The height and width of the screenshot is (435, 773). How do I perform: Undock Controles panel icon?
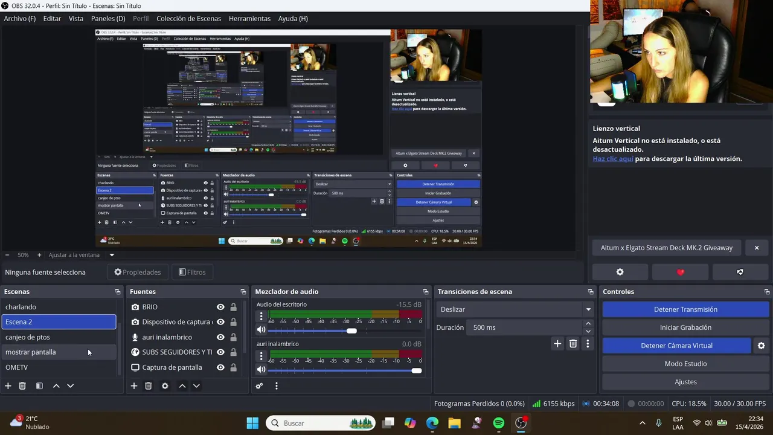767,292
